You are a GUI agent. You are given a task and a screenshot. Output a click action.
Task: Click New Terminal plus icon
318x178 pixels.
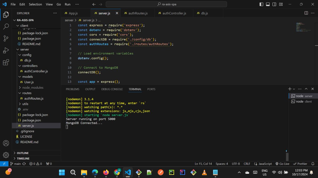290,89
